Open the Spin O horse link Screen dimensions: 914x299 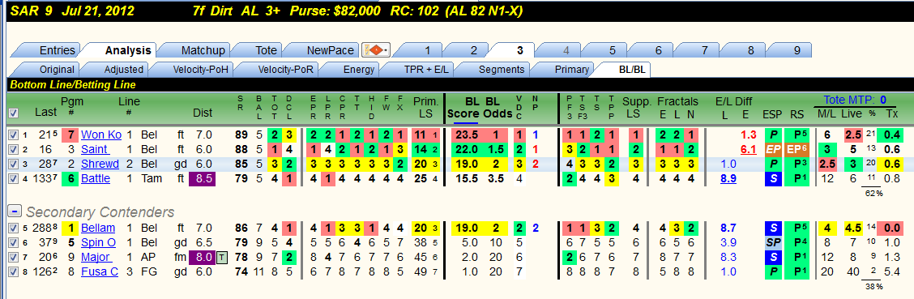point(99,242)
